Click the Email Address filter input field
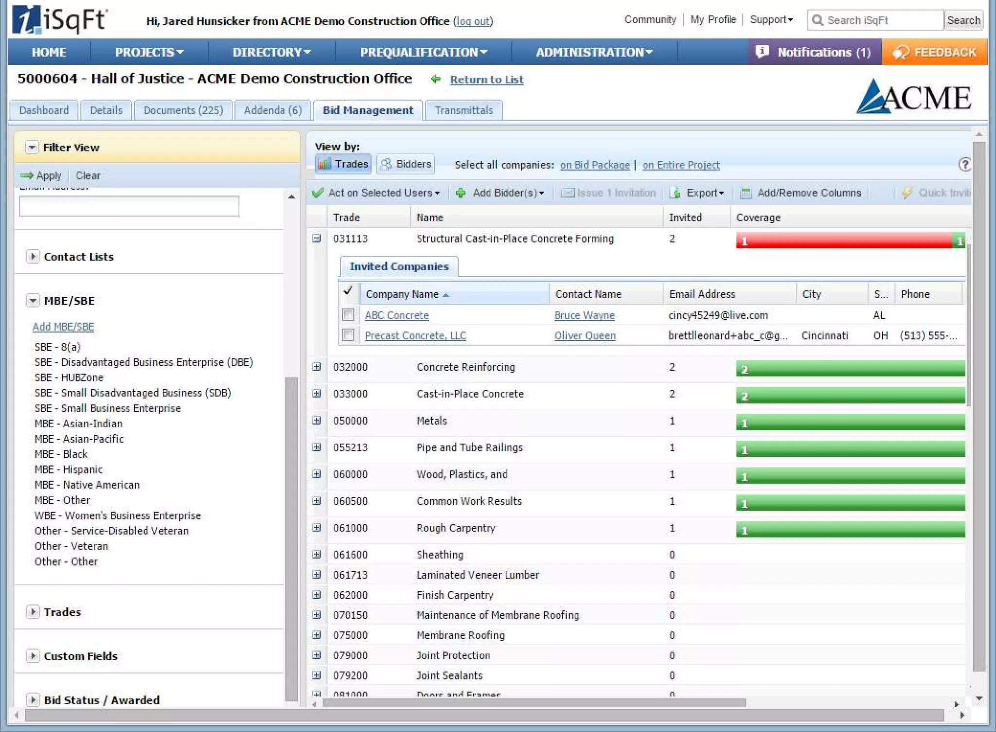The image size is (996, 732). pyautogui.click(x=129, y=206)
